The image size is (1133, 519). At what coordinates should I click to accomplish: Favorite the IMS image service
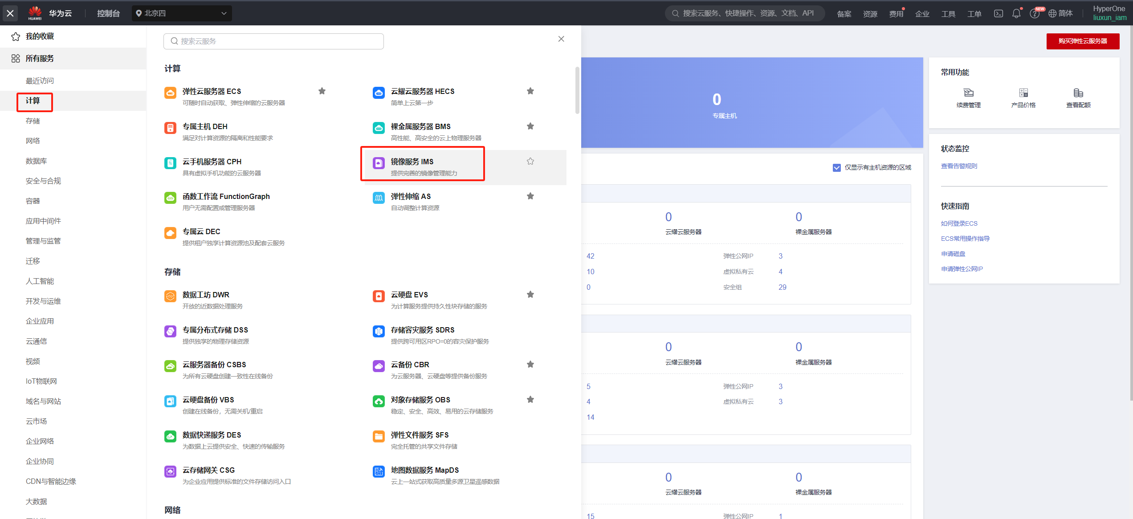pyautogui.click(x=530, y=161)
